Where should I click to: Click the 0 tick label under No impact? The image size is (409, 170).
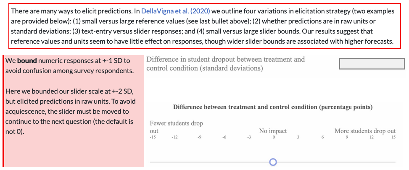click(274, 137)
